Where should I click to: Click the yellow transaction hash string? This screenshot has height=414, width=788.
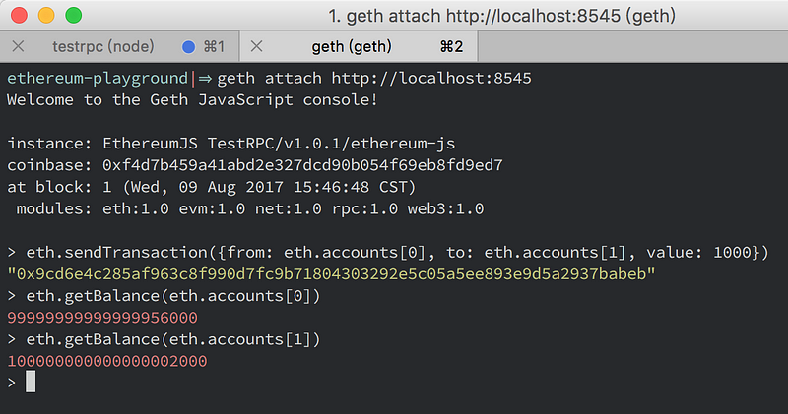[x=330, y=273]
